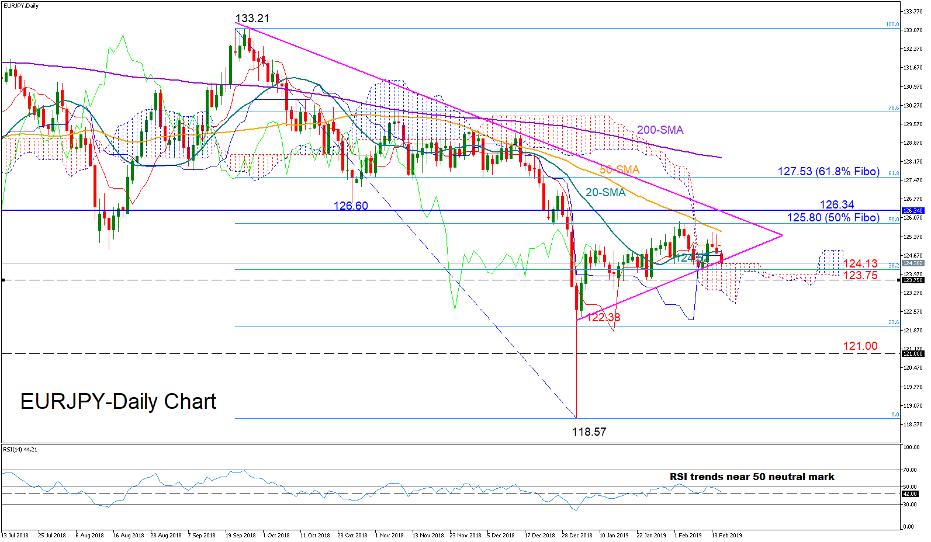The height and width of the screenshot is (542, 931).
Task: Click the EURJPY,Daily symbol title
Action: (x=21, y=6)
